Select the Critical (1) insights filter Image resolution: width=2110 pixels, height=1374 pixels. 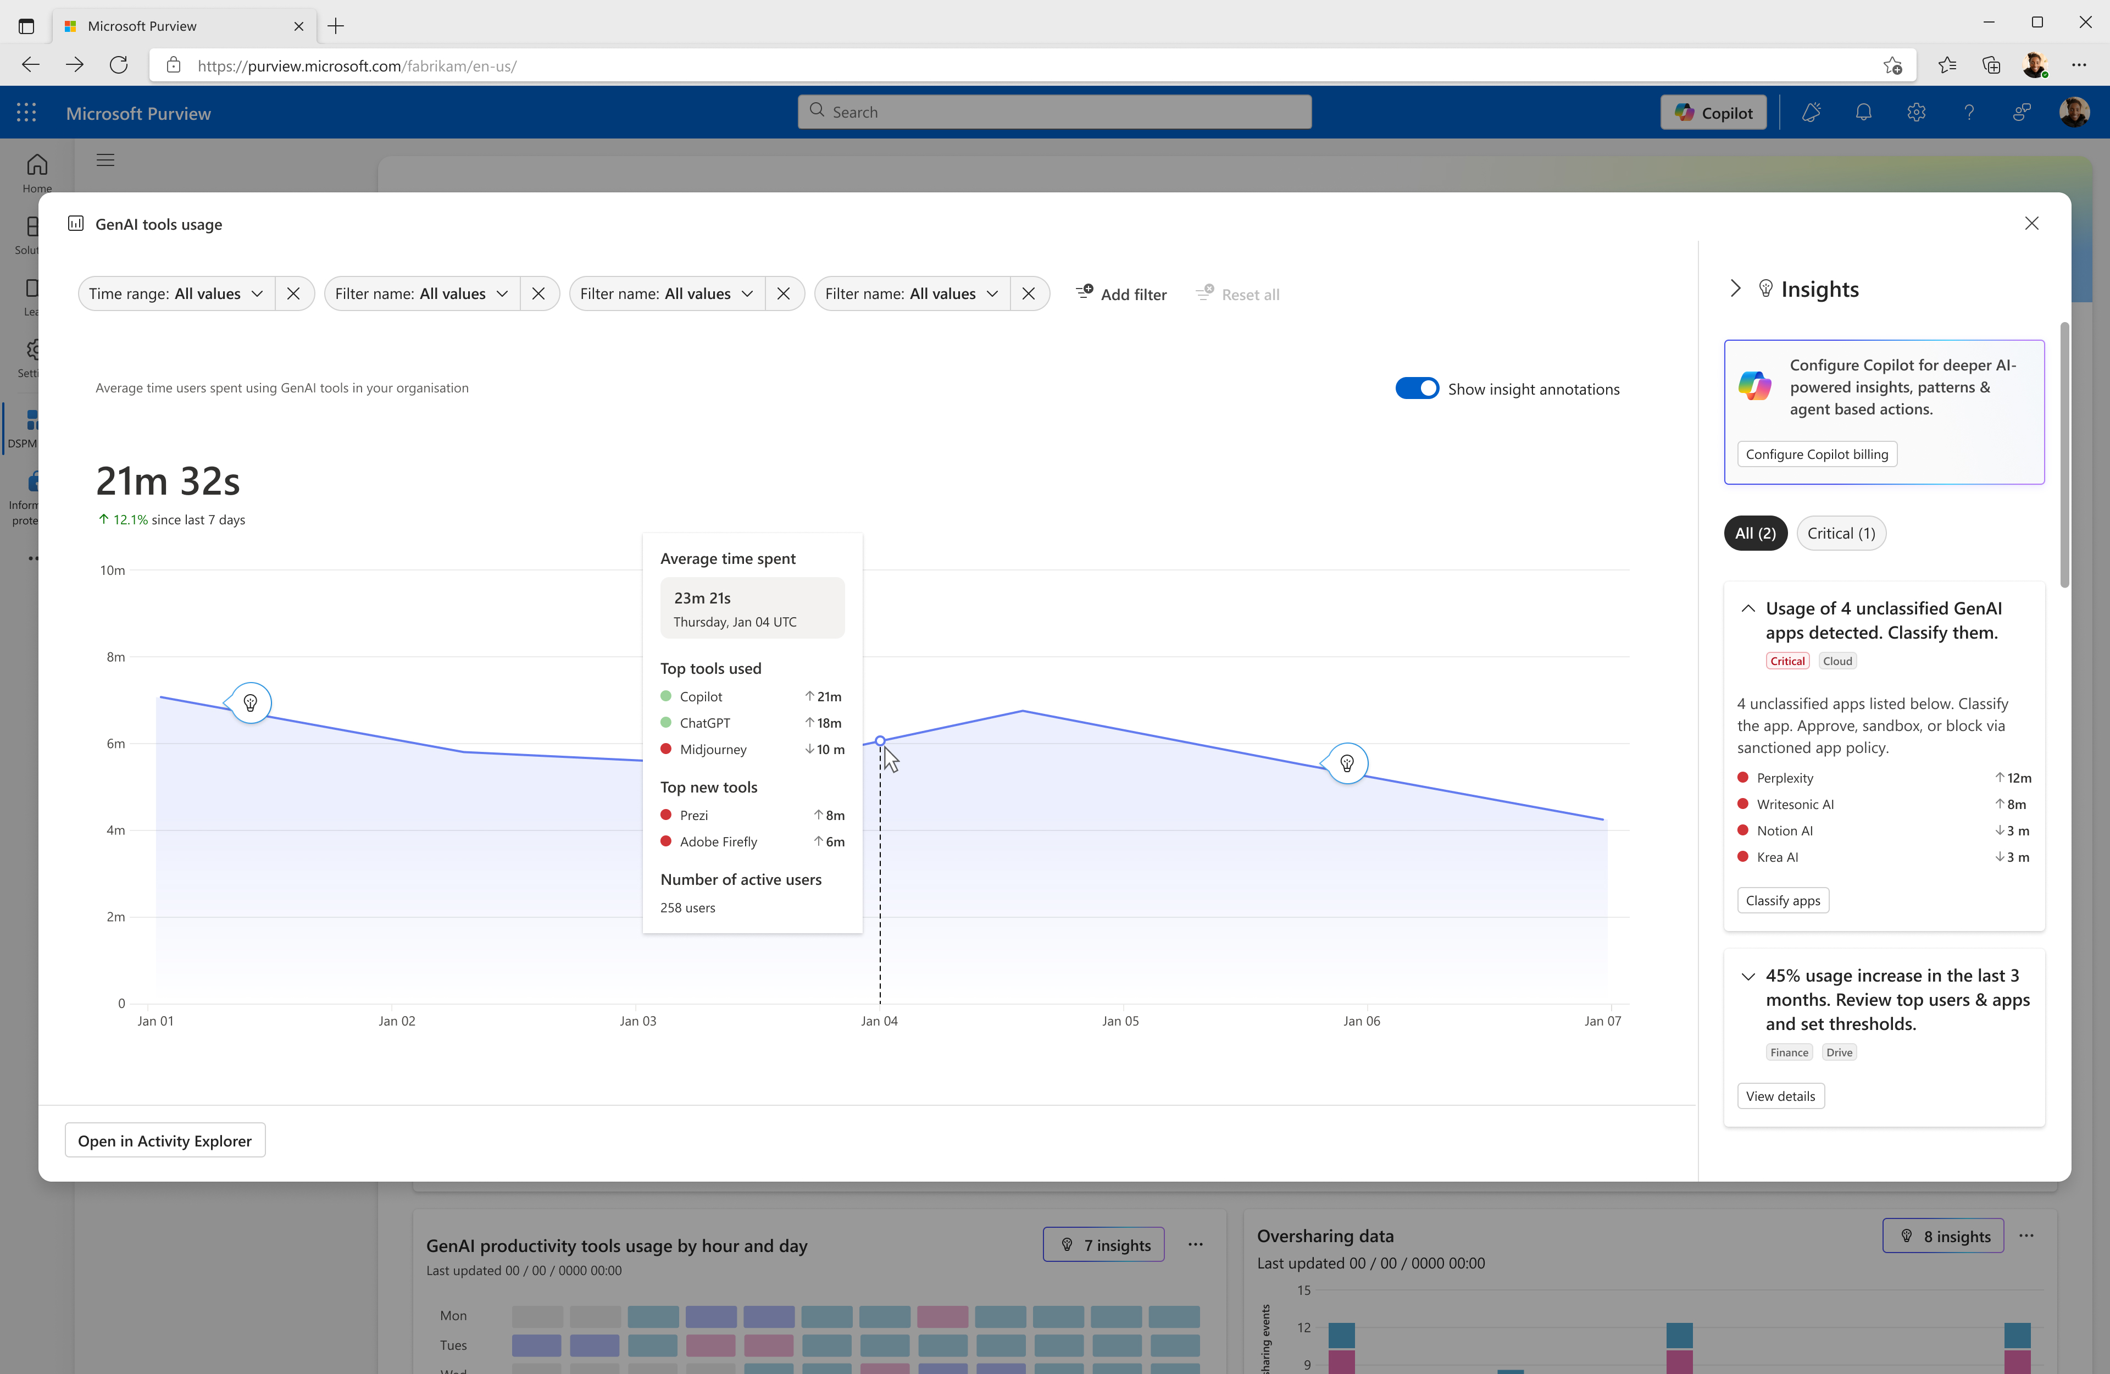click(x=1841, y=533)
